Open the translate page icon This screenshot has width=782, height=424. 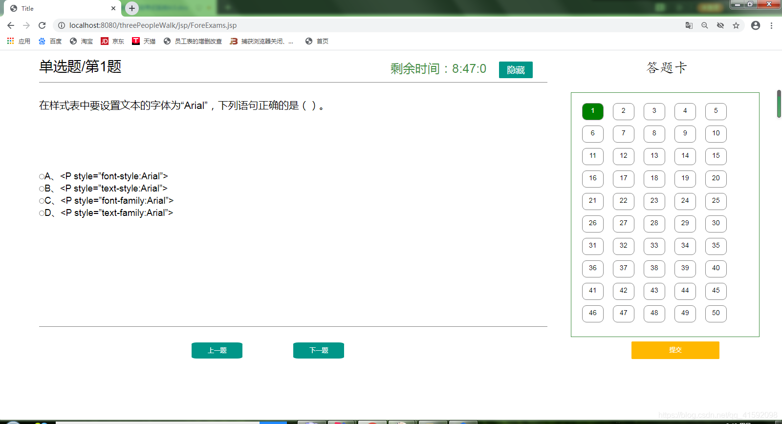[689, 25]
